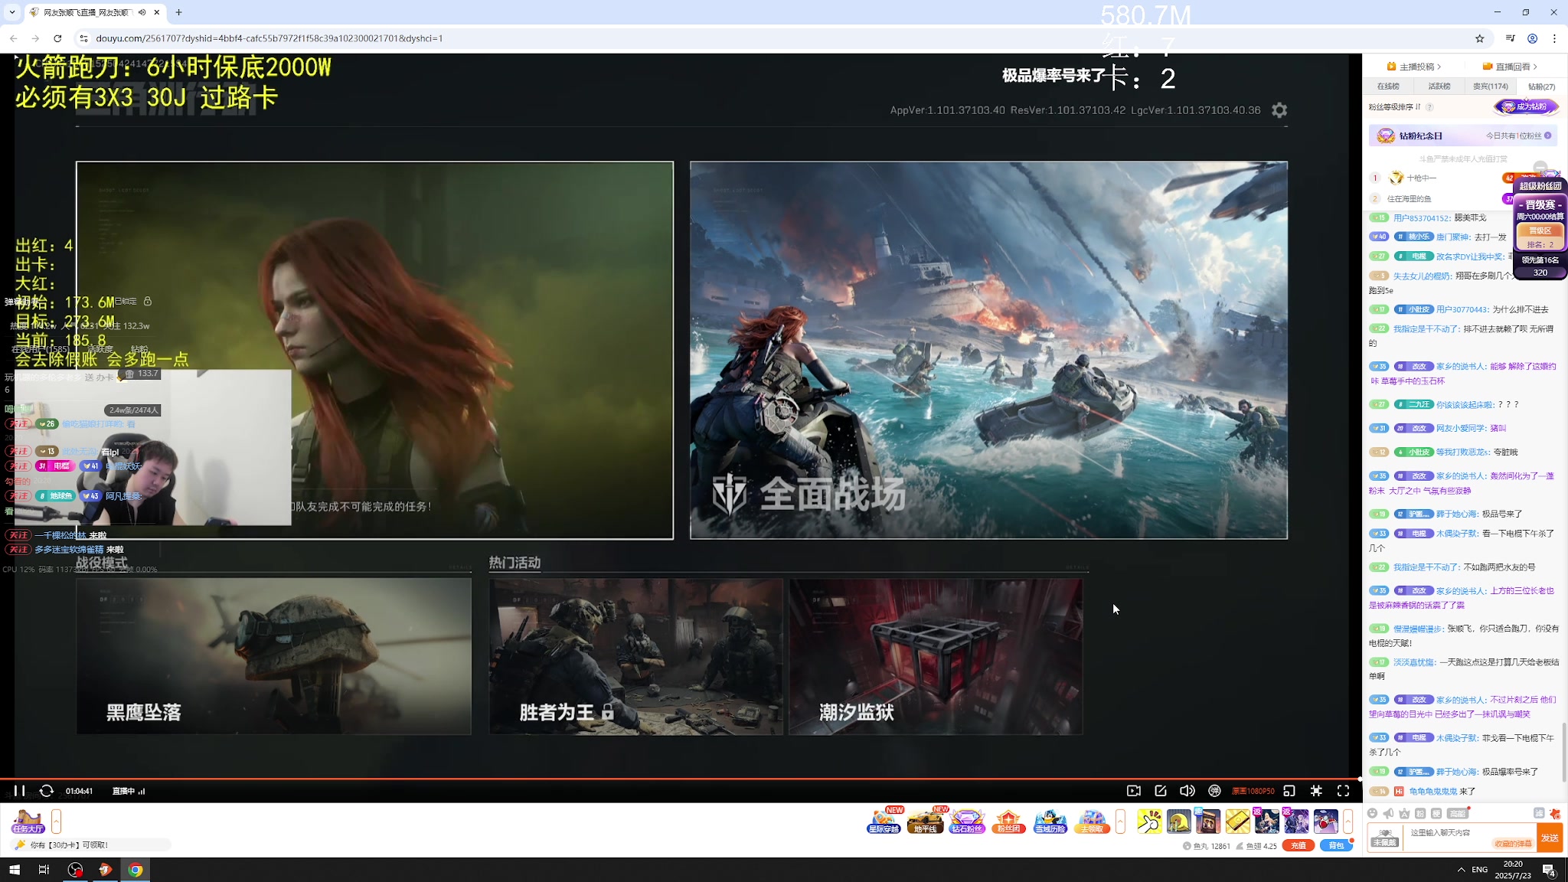
Task: Open chat text color/style A icon
Action: (x=1404, y=813)
